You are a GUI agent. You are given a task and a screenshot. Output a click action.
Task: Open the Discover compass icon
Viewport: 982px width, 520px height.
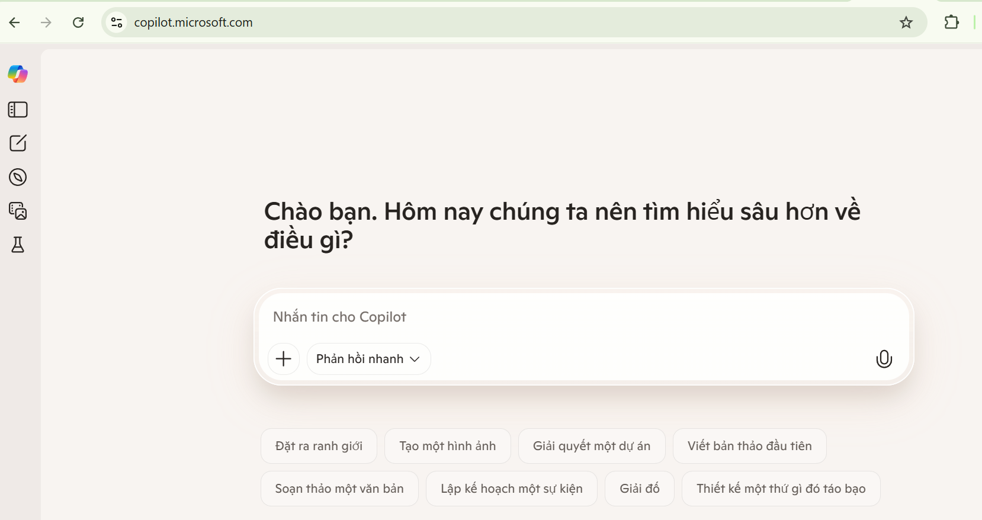[18, 177]
